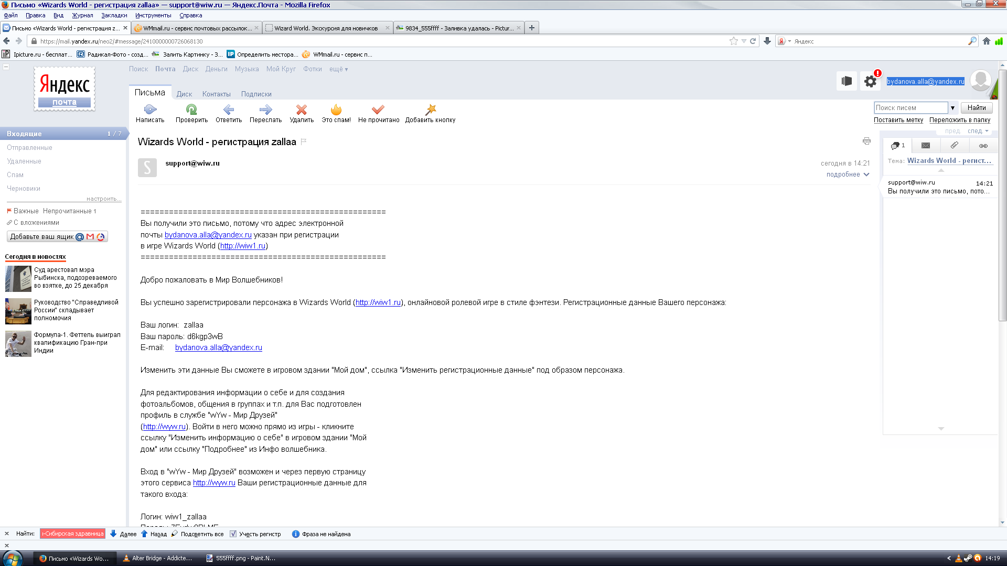Forward the message with Переслать
The height and width of the screenshot is (566, 1007).
click(265, 113)
